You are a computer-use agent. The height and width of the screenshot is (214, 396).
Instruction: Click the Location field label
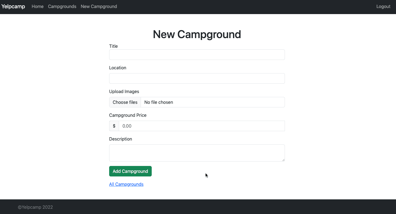[x=117, y=68]
